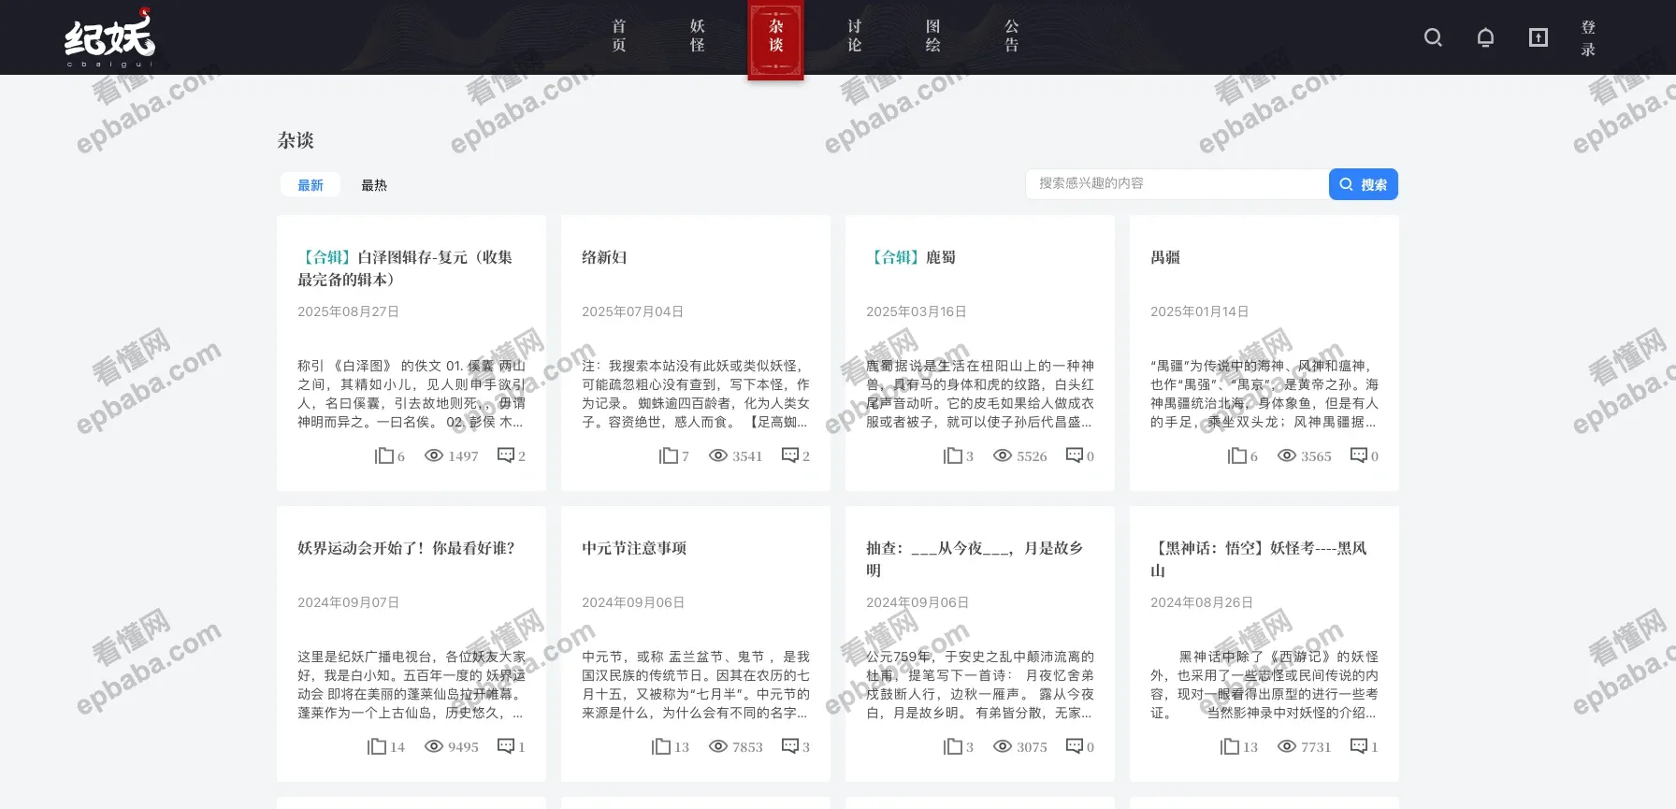Open comments icon on 禺彊 card
This screenshot has width=1676, height=809.
coord(1359,455)
